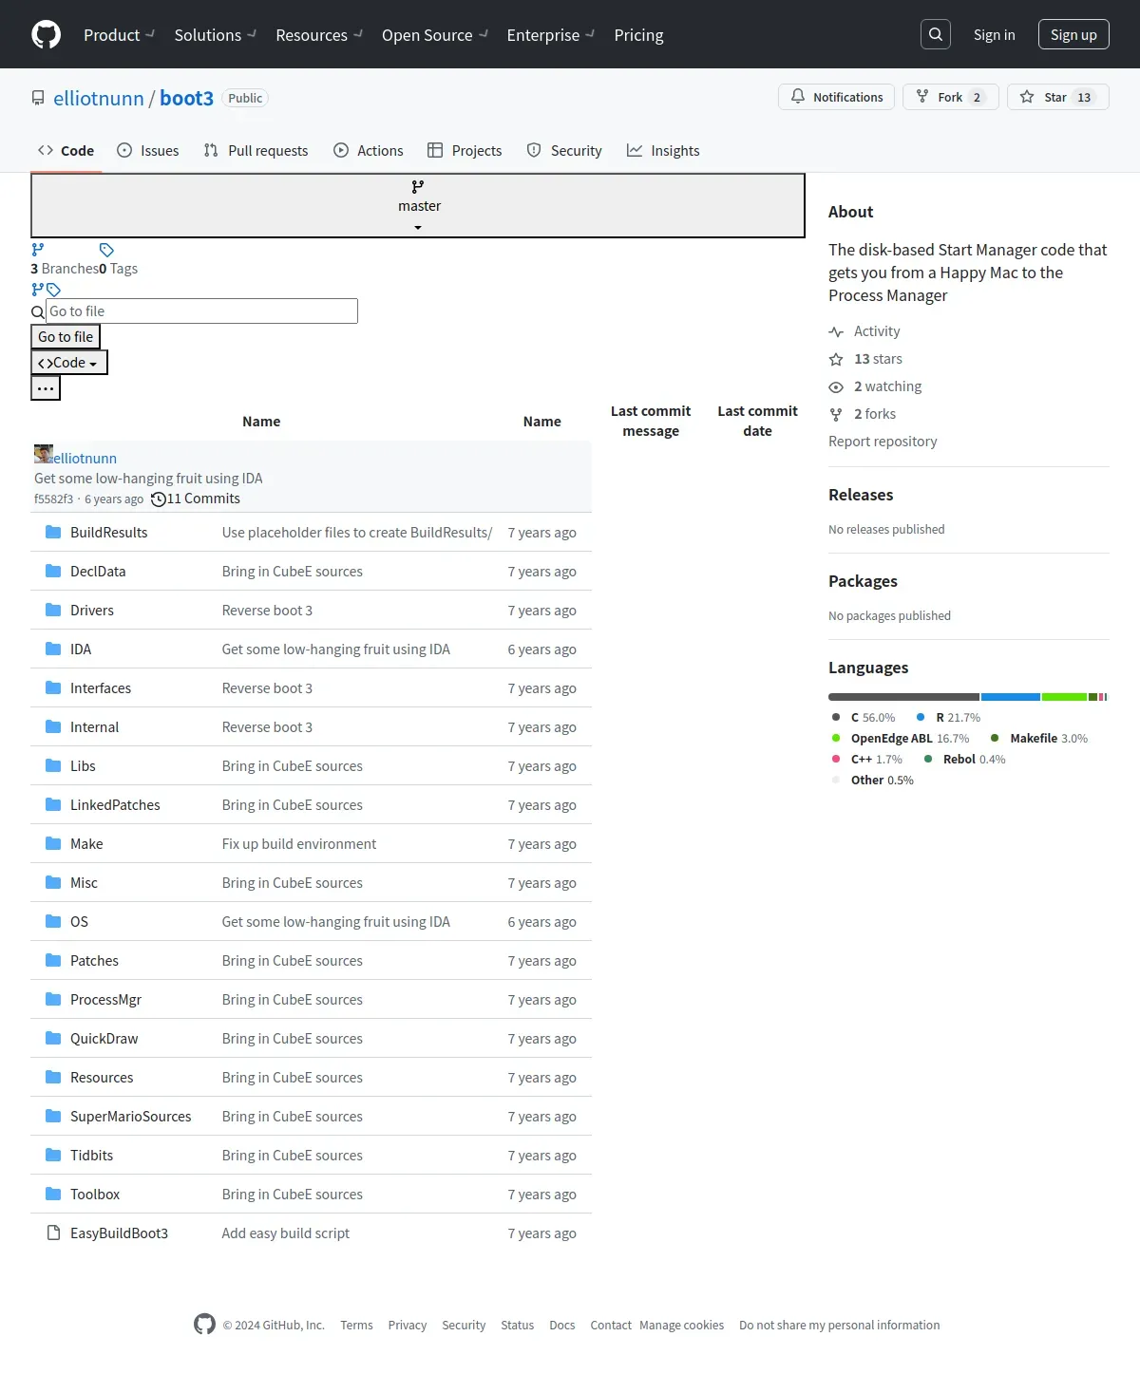
Task: Open commit 'Add easy build script'
Action: (x=285, y=1233)
